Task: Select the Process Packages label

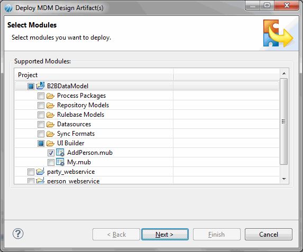Action: coord(81,96)
